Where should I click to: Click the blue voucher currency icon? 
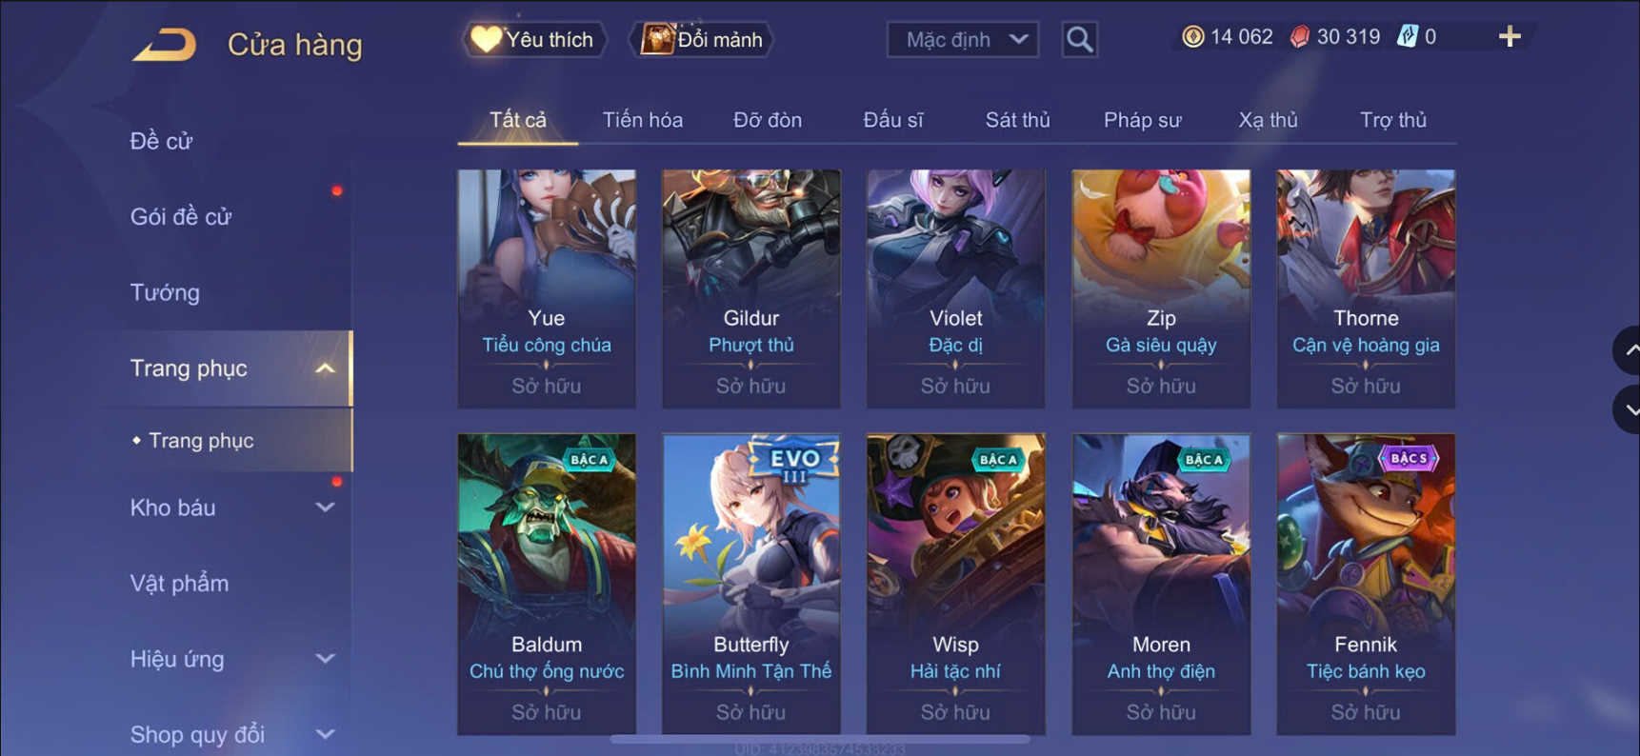pos(1407,37)
